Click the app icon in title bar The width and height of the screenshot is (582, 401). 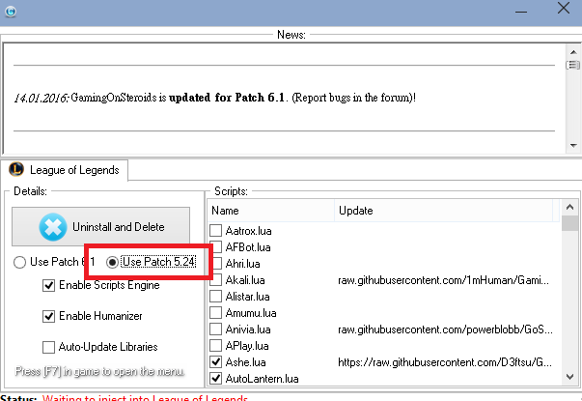(x=11, y=12)
